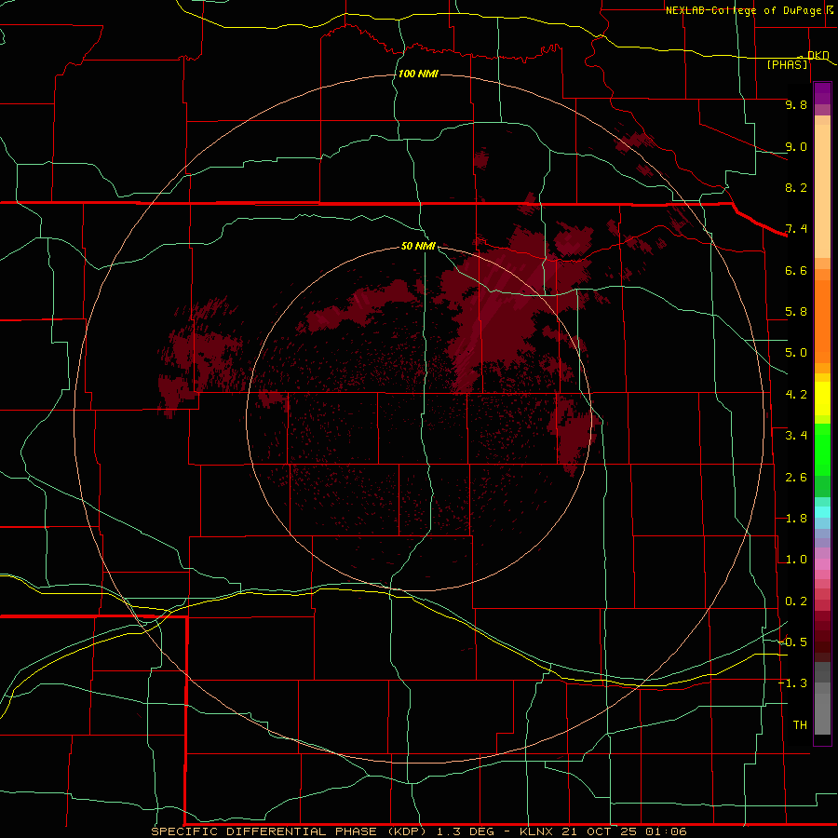
Task: Click the 3.4 value on the color scale
Action: [x=796, y=436]
